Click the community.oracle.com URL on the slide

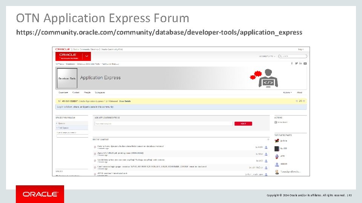point(159,32)
